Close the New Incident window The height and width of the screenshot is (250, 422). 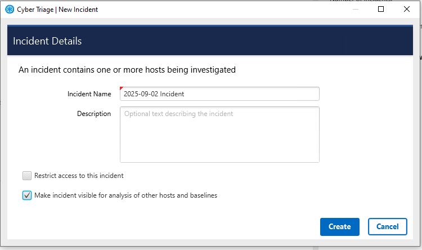coord(407,9)
